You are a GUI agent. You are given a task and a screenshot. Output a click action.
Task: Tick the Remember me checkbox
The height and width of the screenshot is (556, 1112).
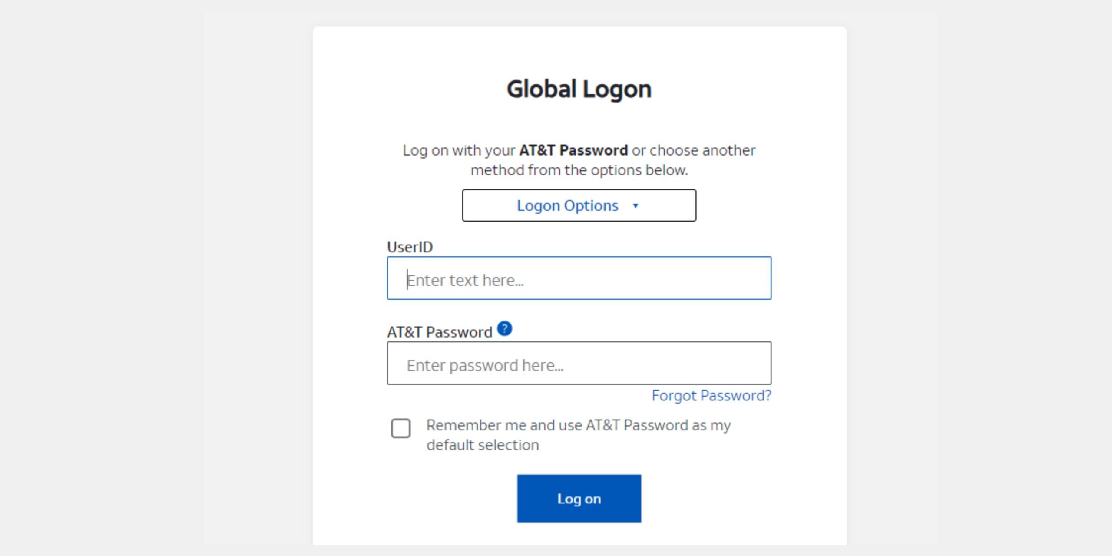click(x=400, y=428)
